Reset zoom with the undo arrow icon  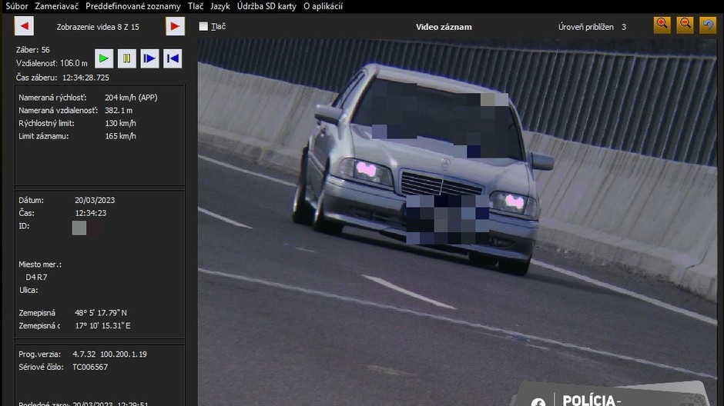point(707,25)
